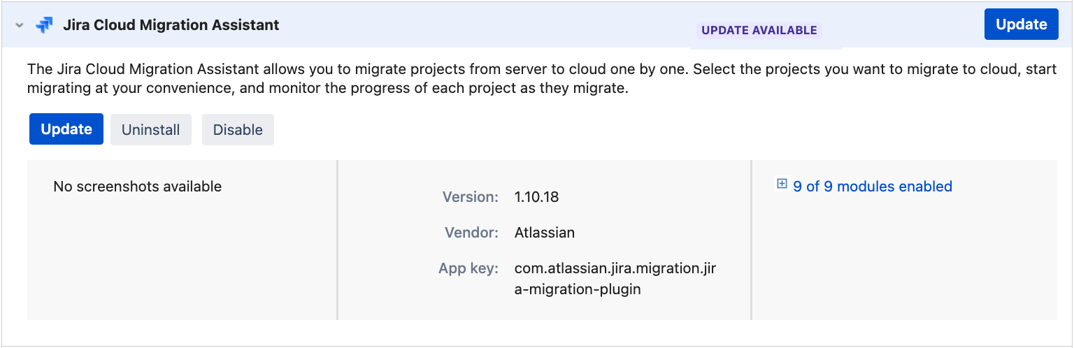Click the Update button next to Uninstall

[66, 129]
